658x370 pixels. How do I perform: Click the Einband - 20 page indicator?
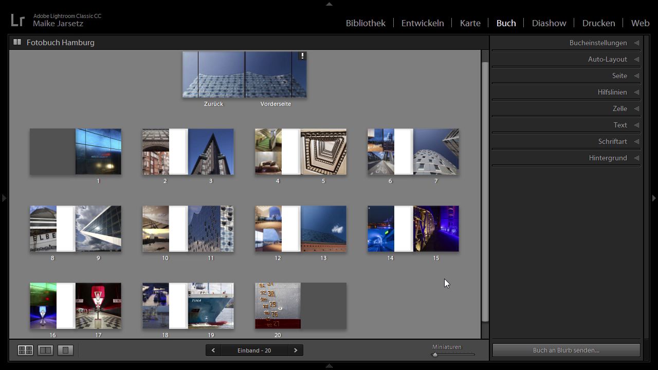click(x=254, y=350)
